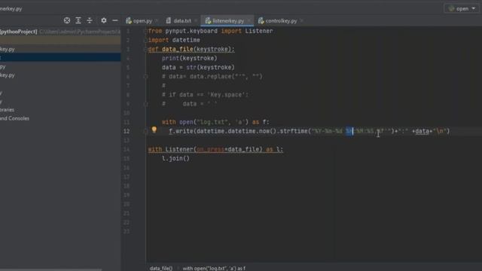Click the text file icon on data.txt tab
This screenshot has height=271, width=482.
[x=168, y=20]
